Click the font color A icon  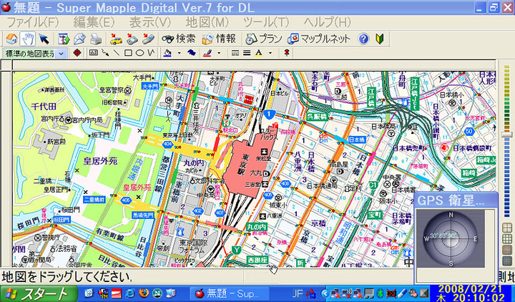(259, 52)
